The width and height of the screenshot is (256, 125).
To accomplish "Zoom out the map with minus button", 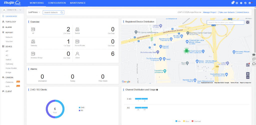I will point(248,77).
